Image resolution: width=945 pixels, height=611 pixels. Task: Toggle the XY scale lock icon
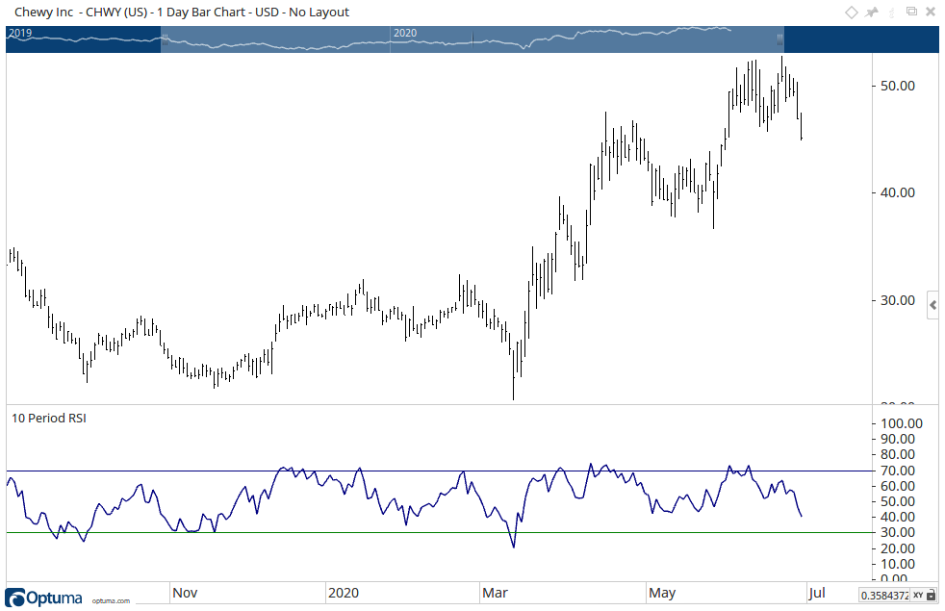pos(932,596)
